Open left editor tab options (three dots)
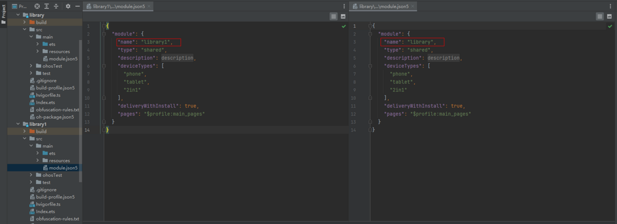This screenshot has width=617, height=224. coord(344,6)
